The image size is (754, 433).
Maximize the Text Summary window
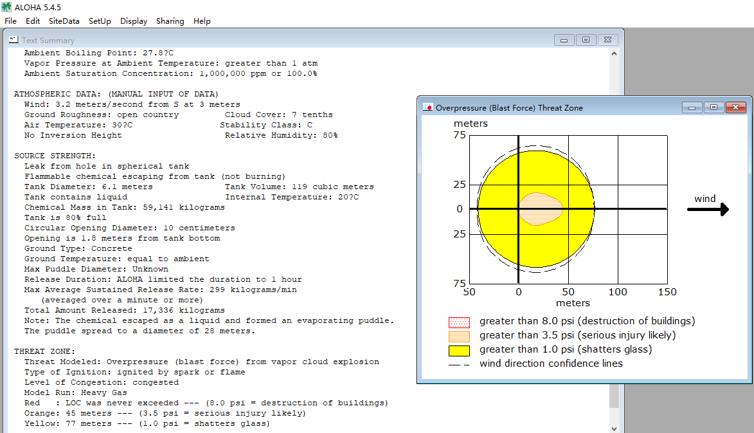point(586,40)
